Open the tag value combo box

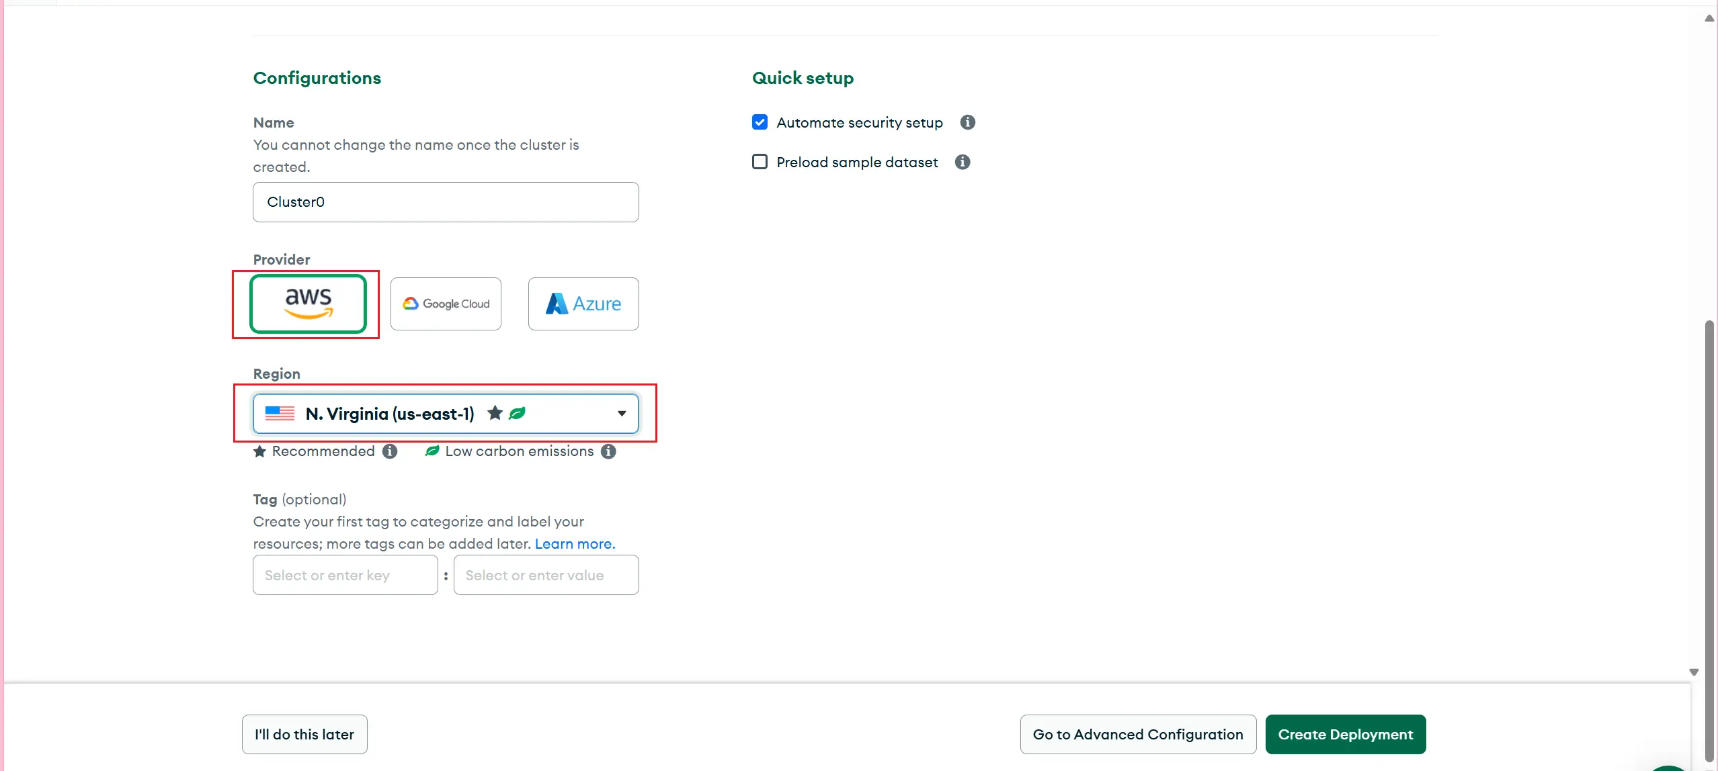546,575
